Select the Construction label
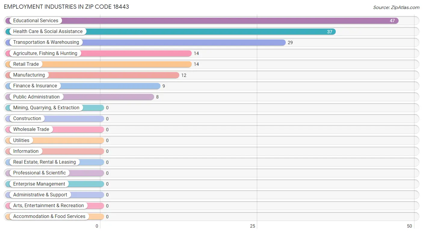The height and width of the screenshot is (233, 423). coord(27,119)
